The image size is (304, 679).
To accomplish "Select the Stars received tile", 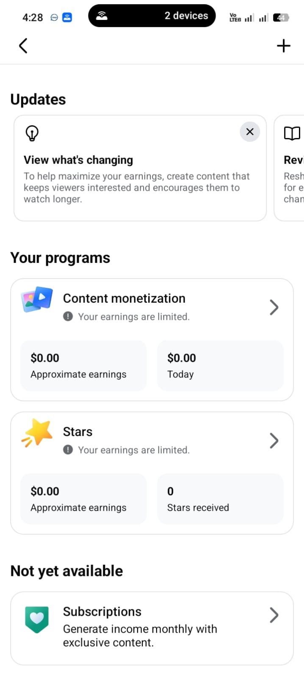I will 220,499.
